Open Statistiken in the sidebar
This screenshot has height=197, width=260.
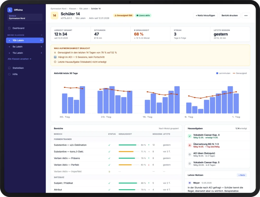click(x=25, y=68)
